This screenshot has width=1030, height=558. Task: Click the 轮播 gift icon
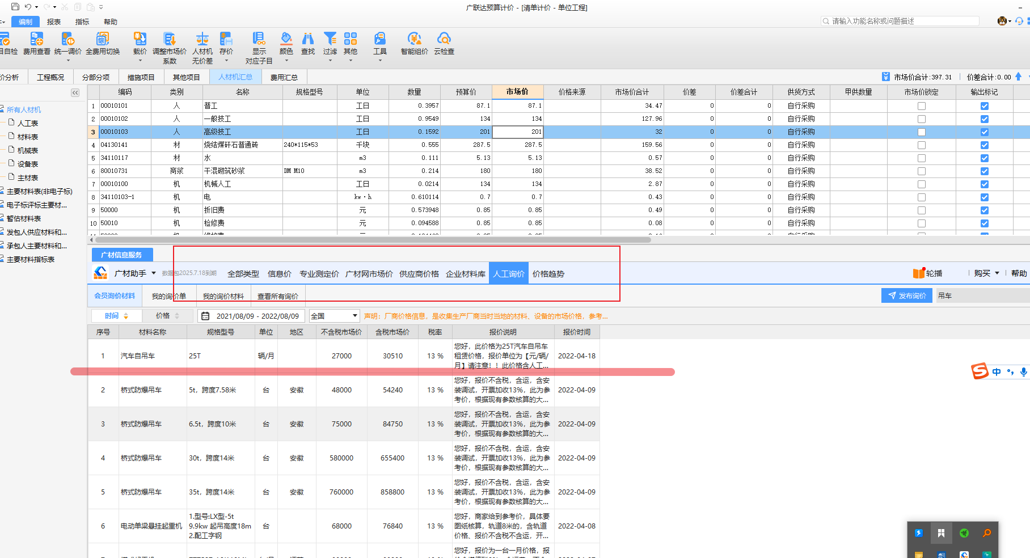pyautogui.click(x=919, y=273)
